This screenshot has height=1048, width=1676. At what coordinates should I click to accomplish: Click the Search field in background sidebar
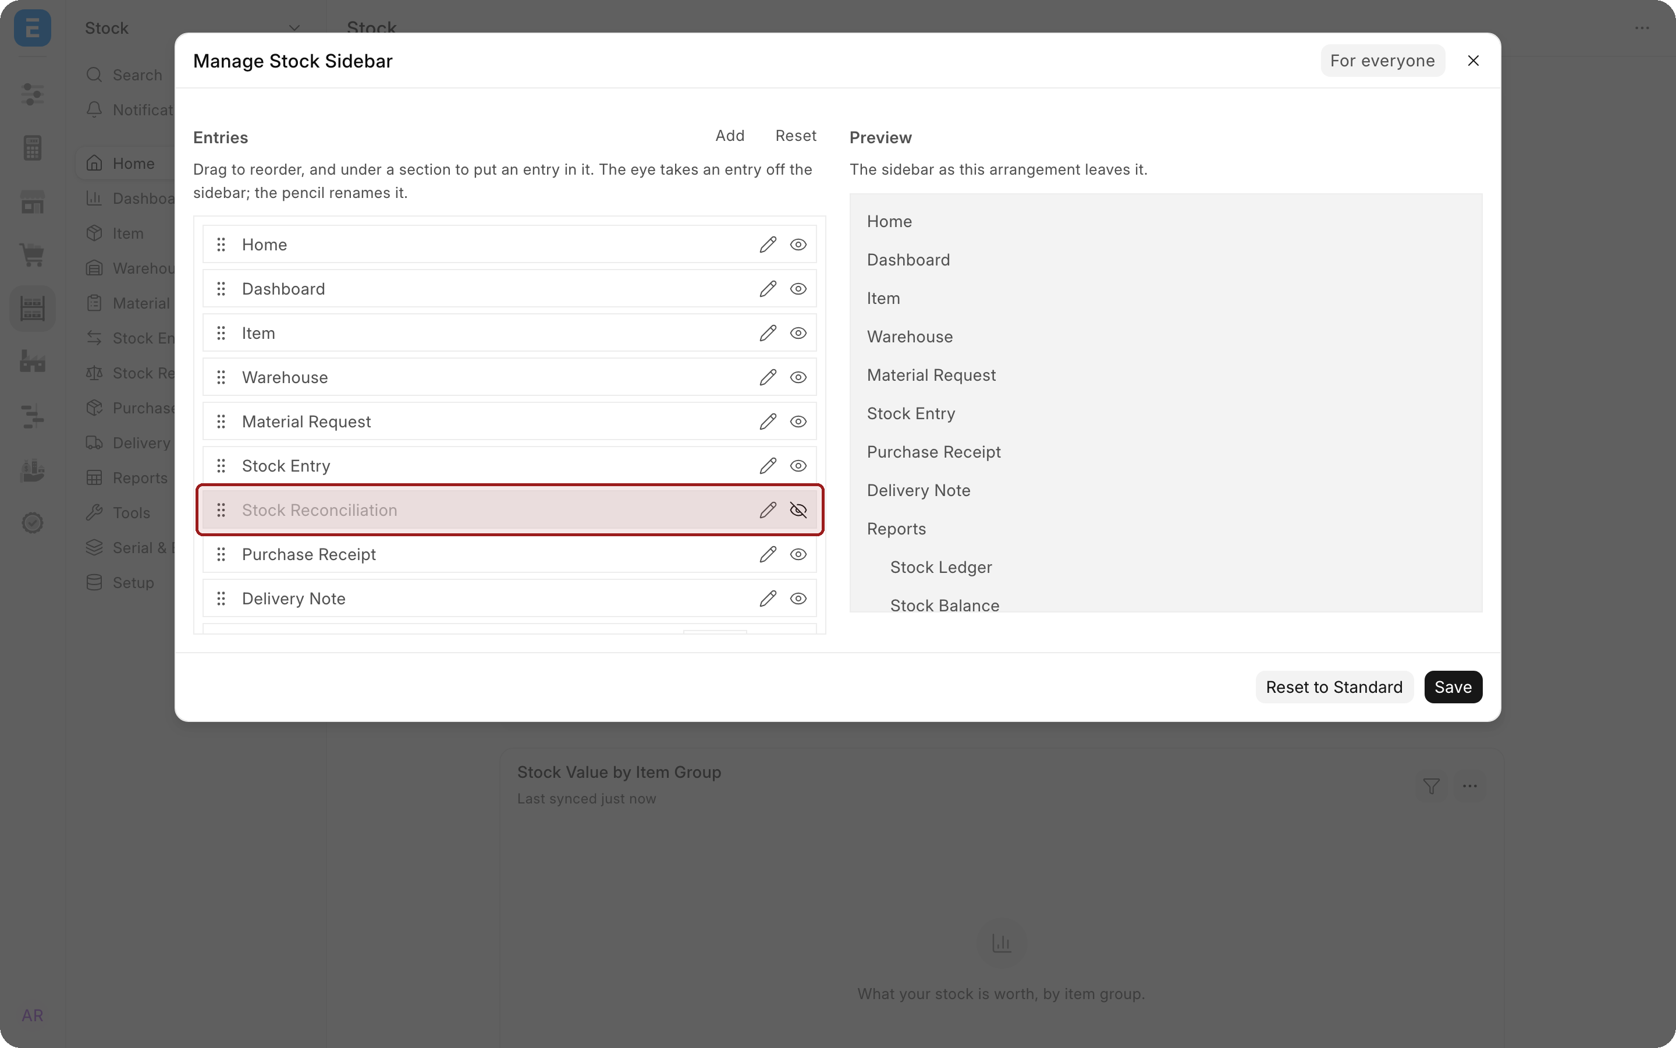[125, 75]
